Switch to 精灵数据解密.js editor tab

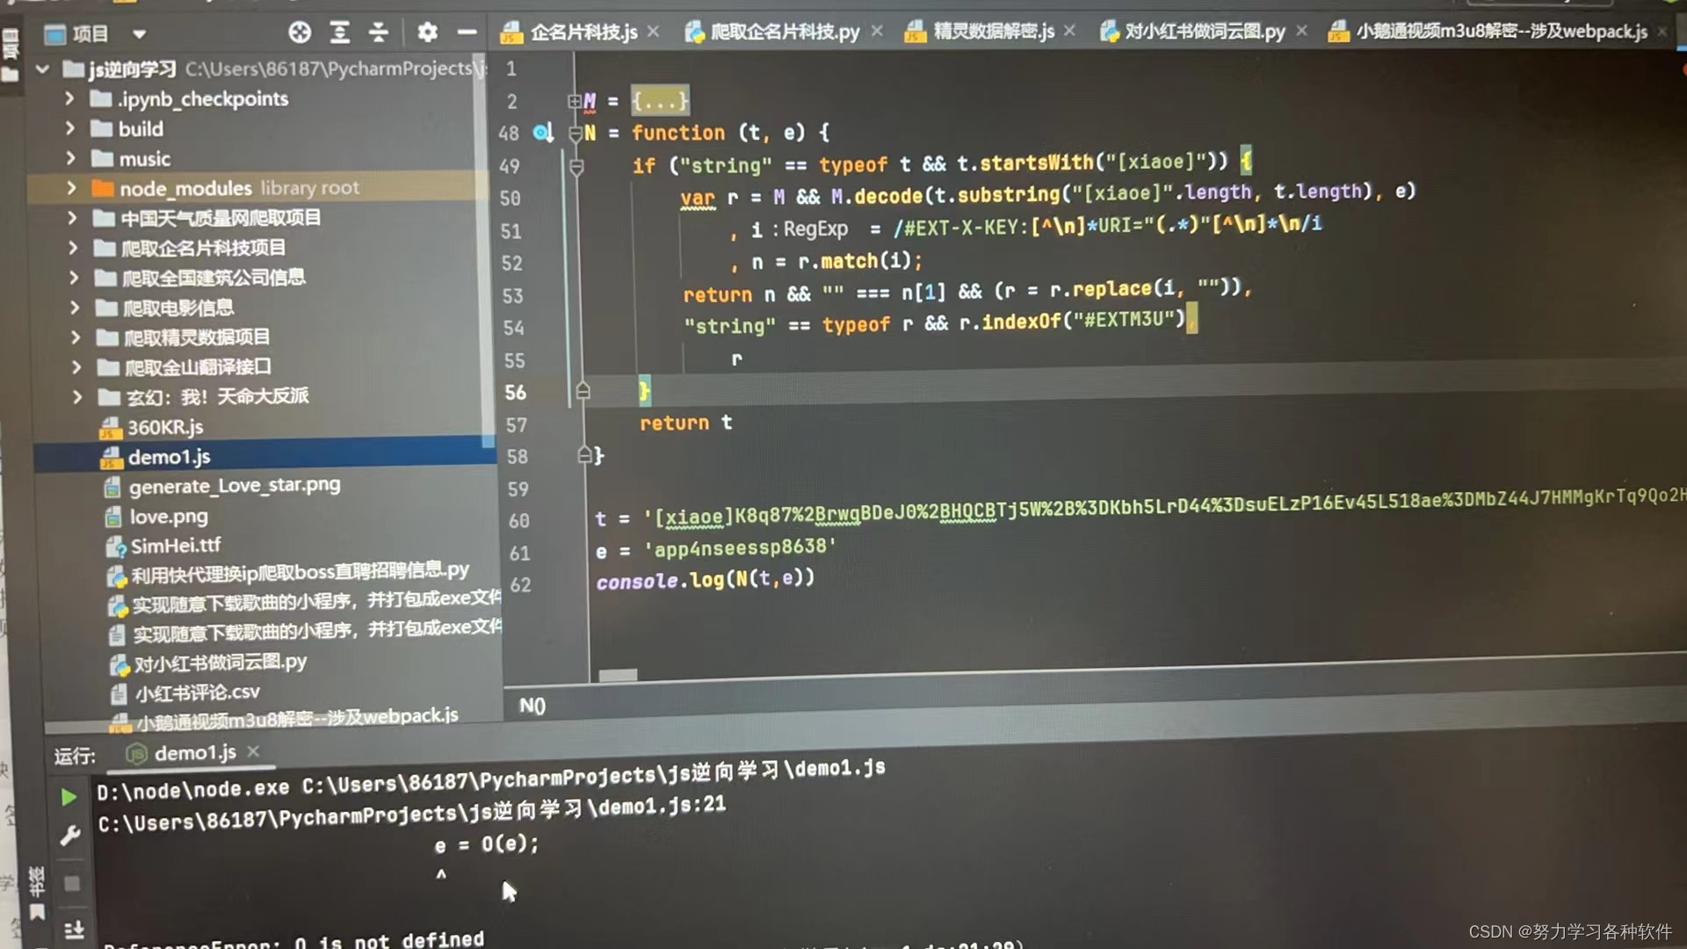(993, 32)
